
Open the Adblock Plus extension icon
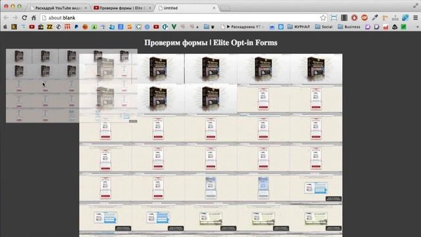click(364, 18)
